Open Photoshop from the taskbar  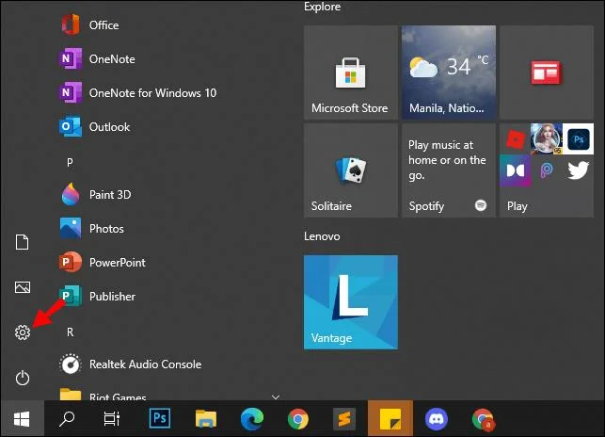160,419
